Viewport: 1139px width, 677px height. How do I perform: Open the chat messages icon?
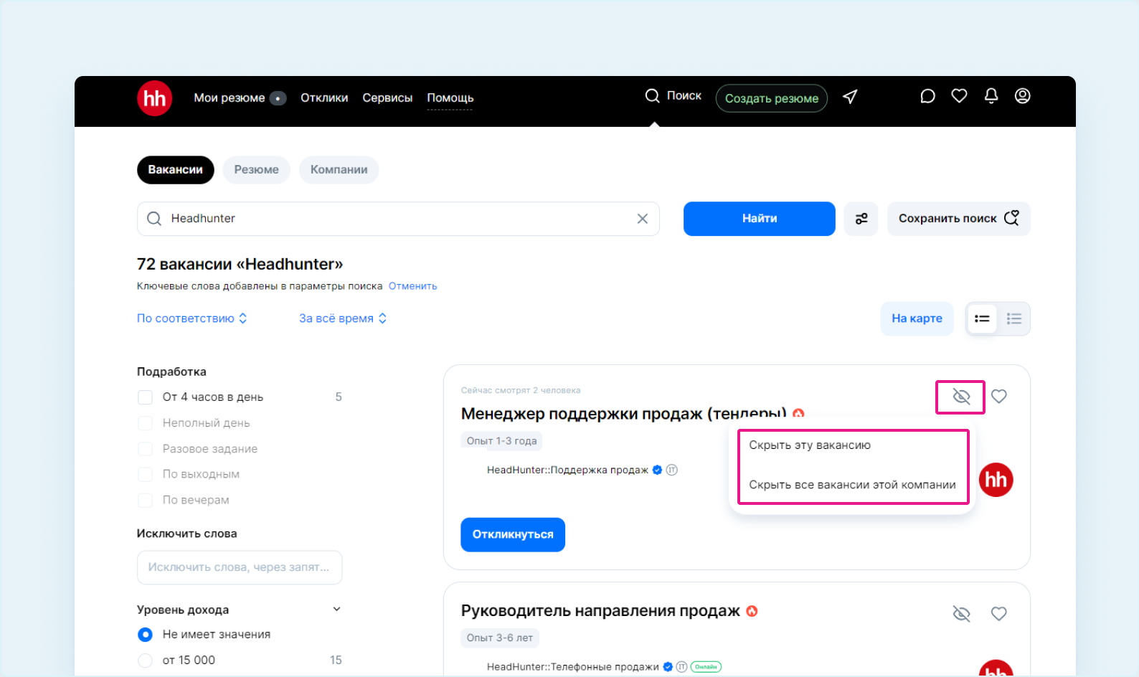click(x=927, y=96)
